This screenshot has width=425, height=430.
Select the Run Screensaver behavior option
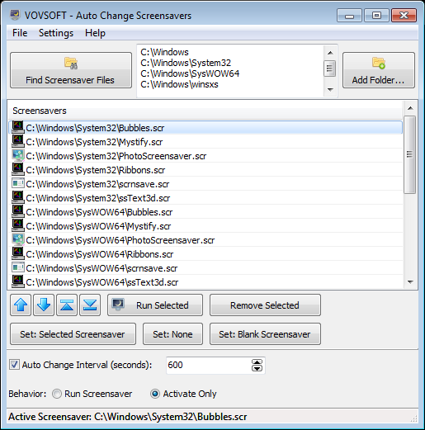(57, 394)
